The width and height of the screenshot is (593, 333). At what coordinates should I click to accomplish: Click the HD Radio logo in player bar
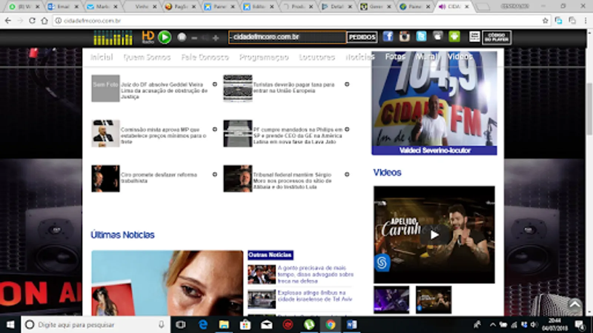(148, 37)
